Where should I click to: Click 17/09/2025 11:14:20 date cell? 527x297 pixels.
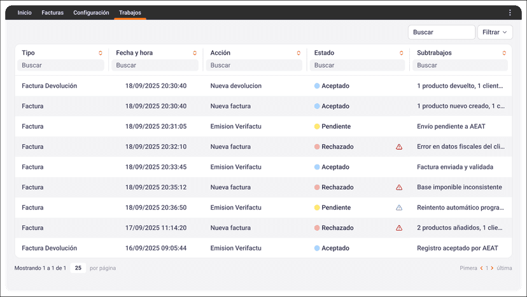coord(156,228)
